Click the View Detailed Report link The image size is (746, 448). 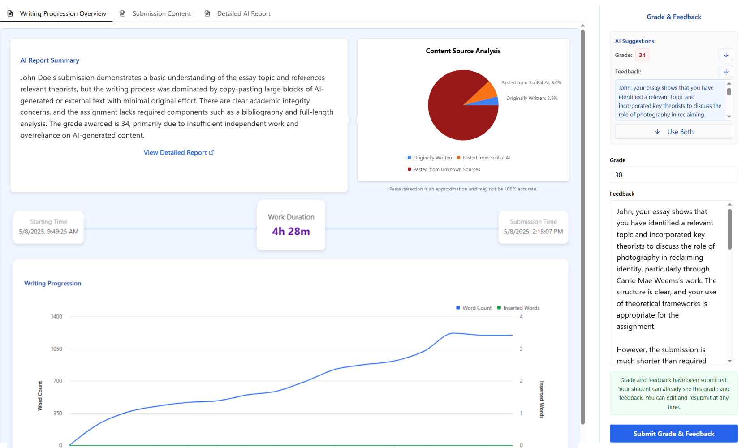tap(176, 152)
